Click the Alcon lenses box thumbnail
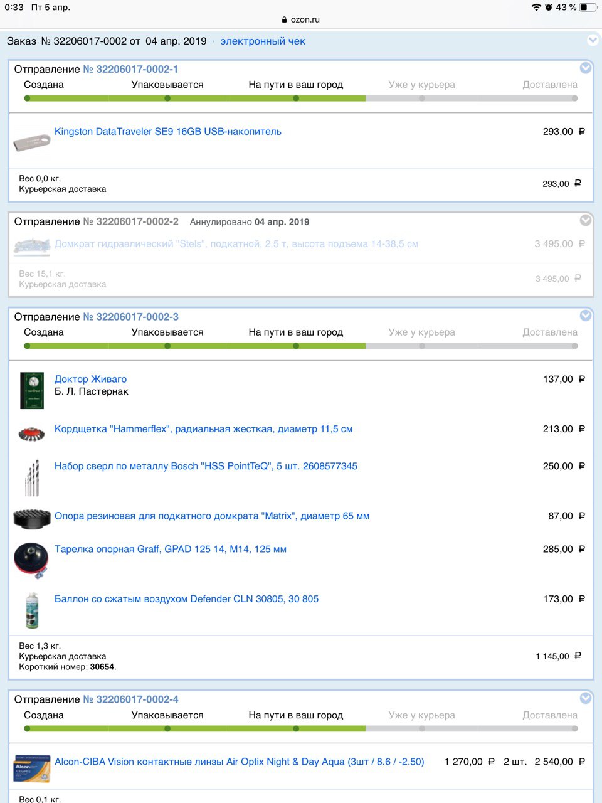Screen dimensions: 602x803 tap(31, 768)
